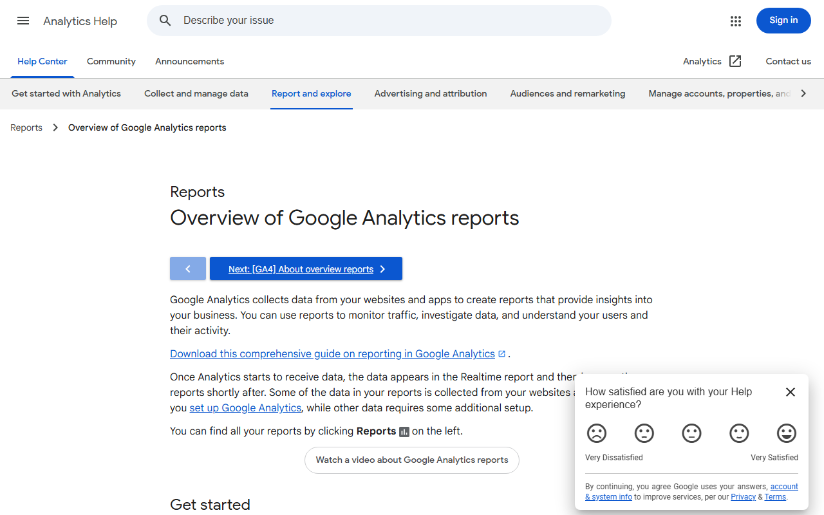Image resolution: width=824 pixels, height=515 pixels.
Task: Switch to the Help Center tab
Action: click(42, 61)
